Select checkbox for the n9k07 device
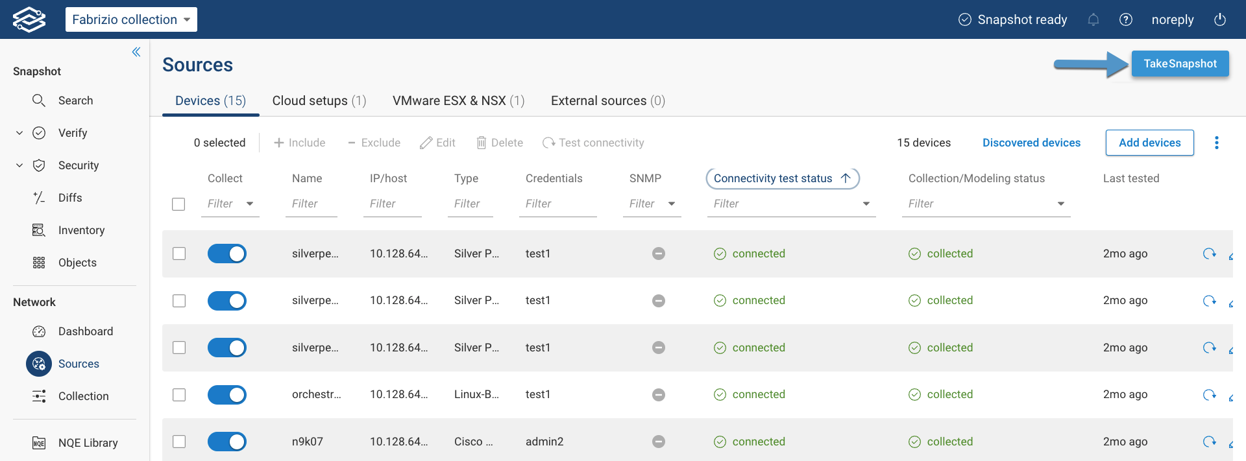Image resolution: width=1246 pixels, height=461 pixels. pyautogui.click(x=179, y=442)
